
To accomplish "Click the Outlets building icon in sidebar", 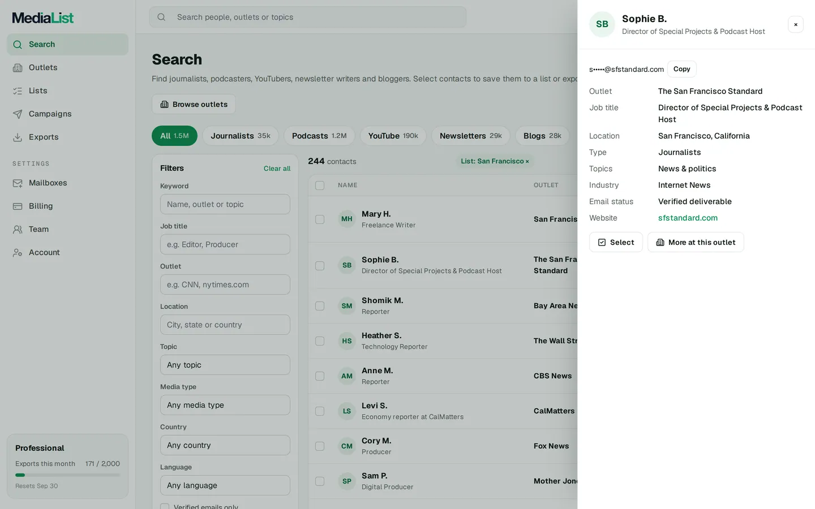I will [18, 67].
